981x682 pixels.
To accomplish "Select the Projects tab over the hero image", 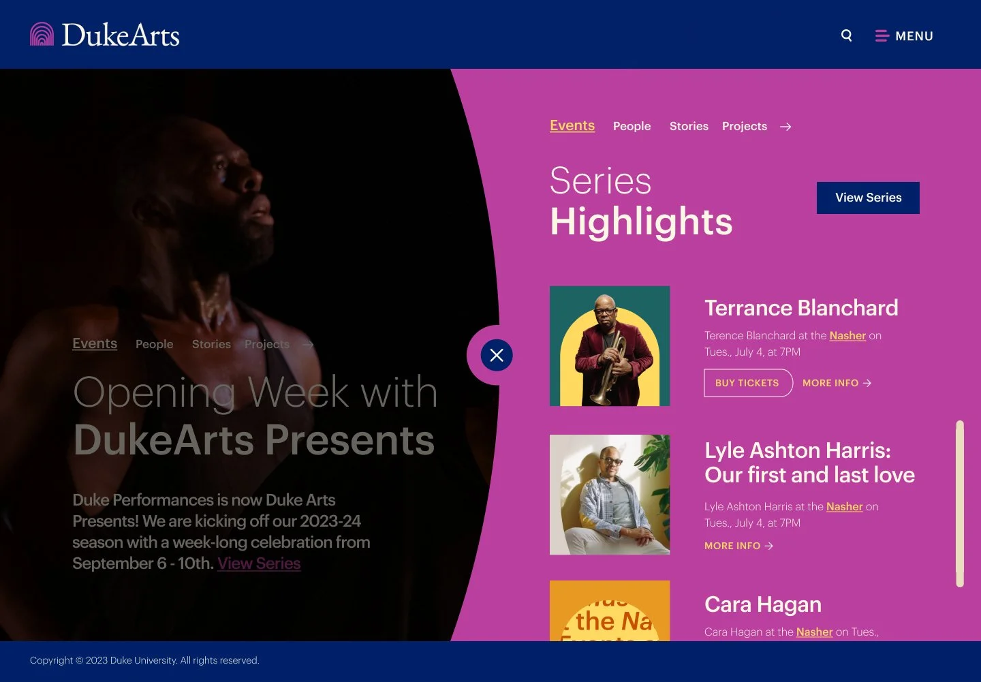I will 267,344.
